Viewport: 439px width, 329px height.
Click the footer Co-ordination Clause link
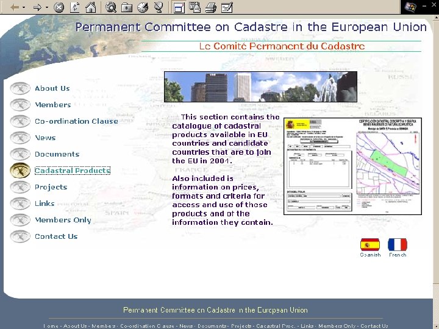(148, 326)
